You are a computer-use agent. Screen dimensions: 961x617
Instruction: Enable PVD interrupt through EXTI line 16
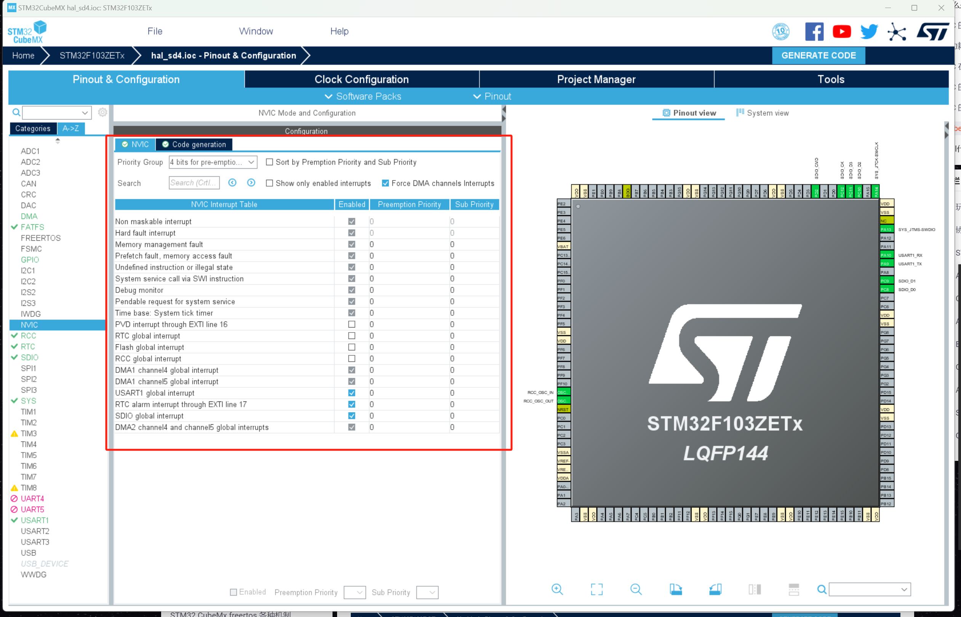[352, 324]
